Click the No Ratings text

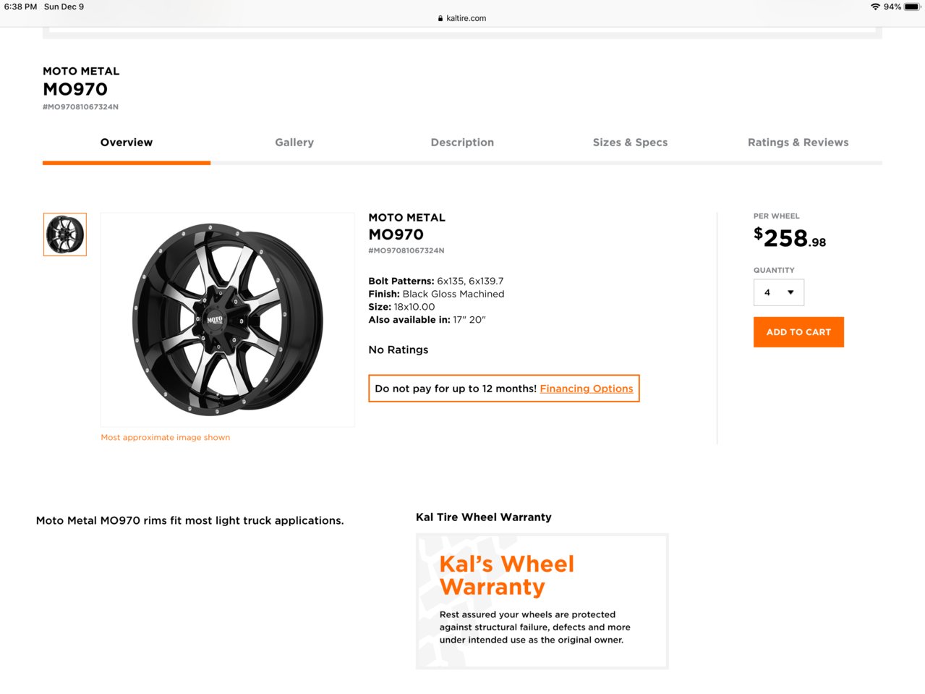click(398, 350)
